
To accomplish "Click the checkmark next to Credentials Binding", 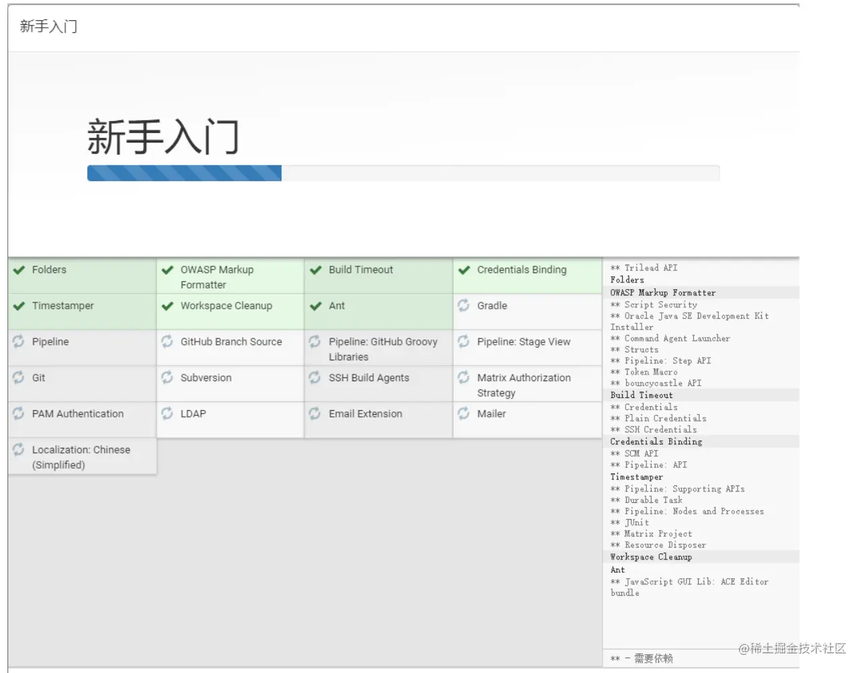I will 464,270.
